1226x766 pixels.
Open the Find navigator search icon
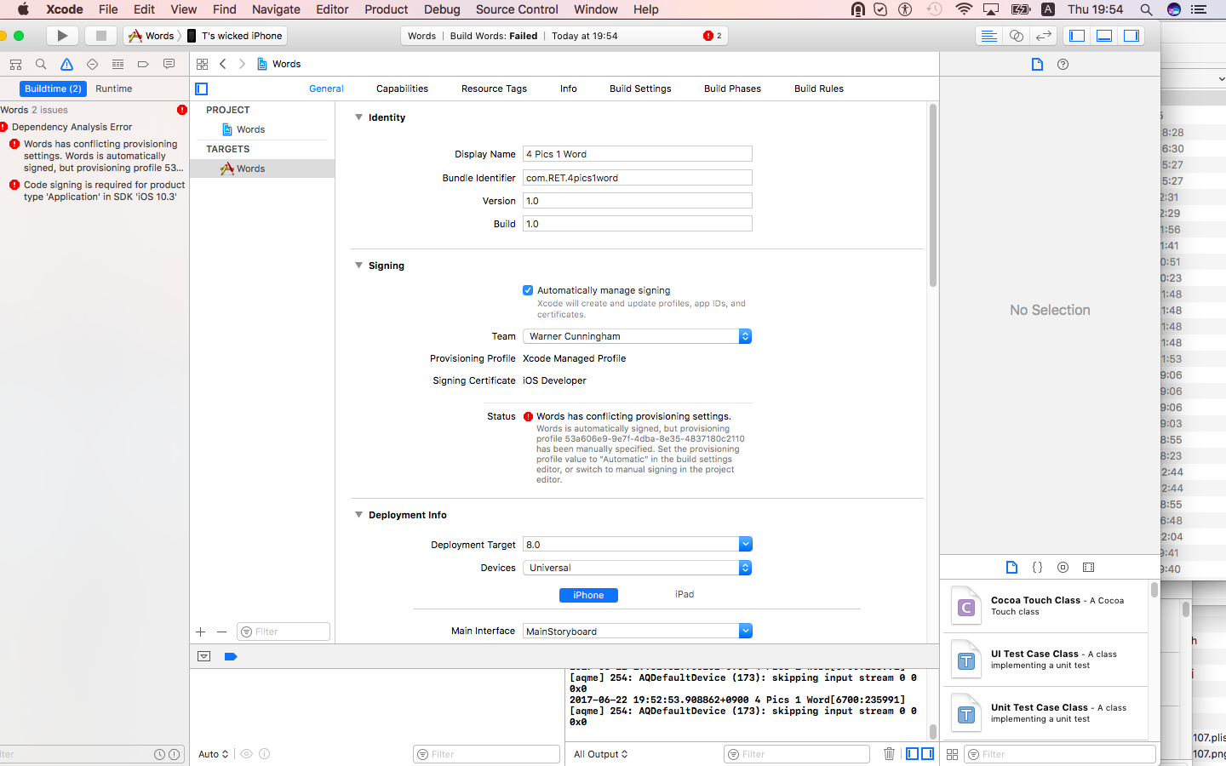pyautogui.click(x=41, y=65)
